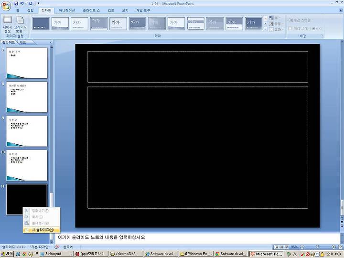Image resolution: width=344 pixels, height=258 pixels.
Task: Select slide 8 thumbnail
Action: click(27, 97)
